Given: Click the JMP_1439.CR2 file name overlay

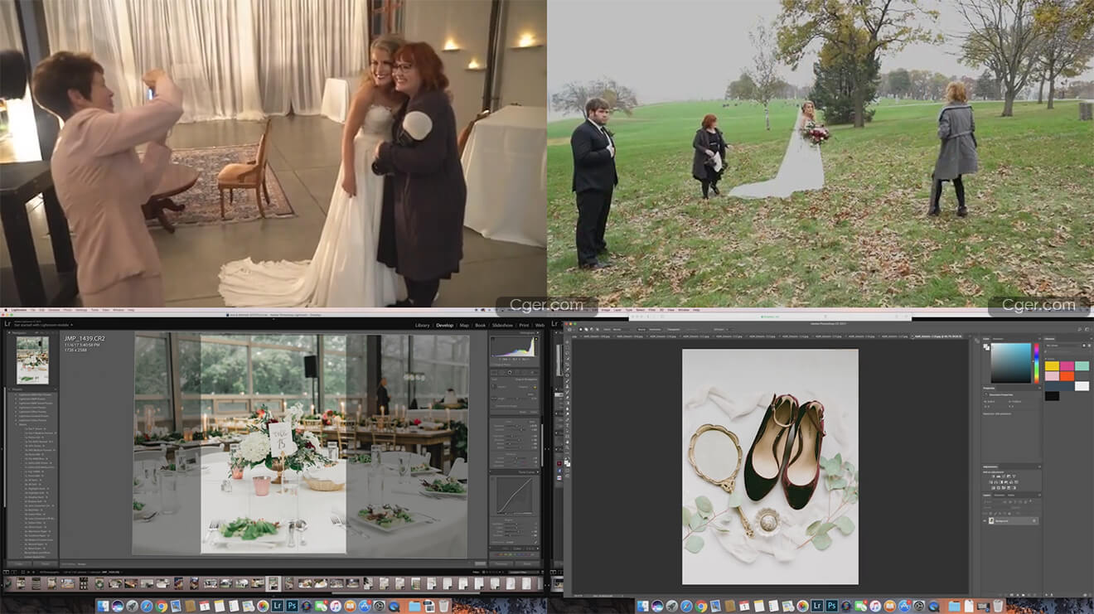Looking at the screenshot, I should 85,338.
